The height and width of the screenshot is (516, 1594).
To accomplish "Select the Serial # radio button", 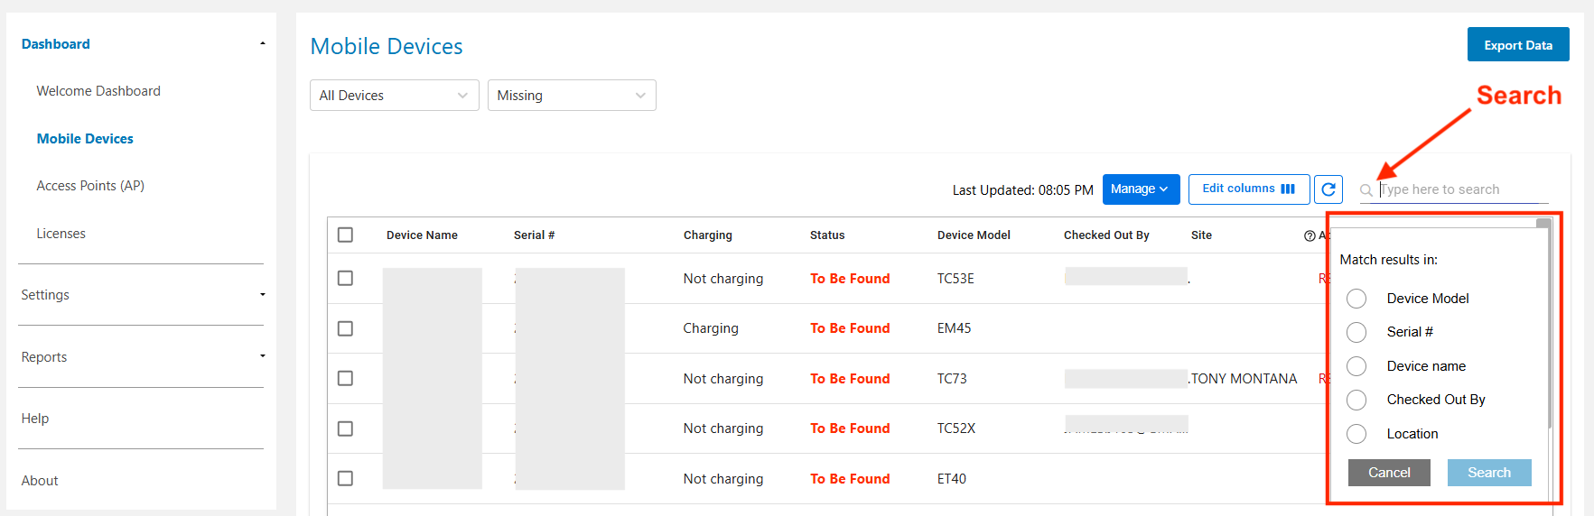I will coord(1356,332).
